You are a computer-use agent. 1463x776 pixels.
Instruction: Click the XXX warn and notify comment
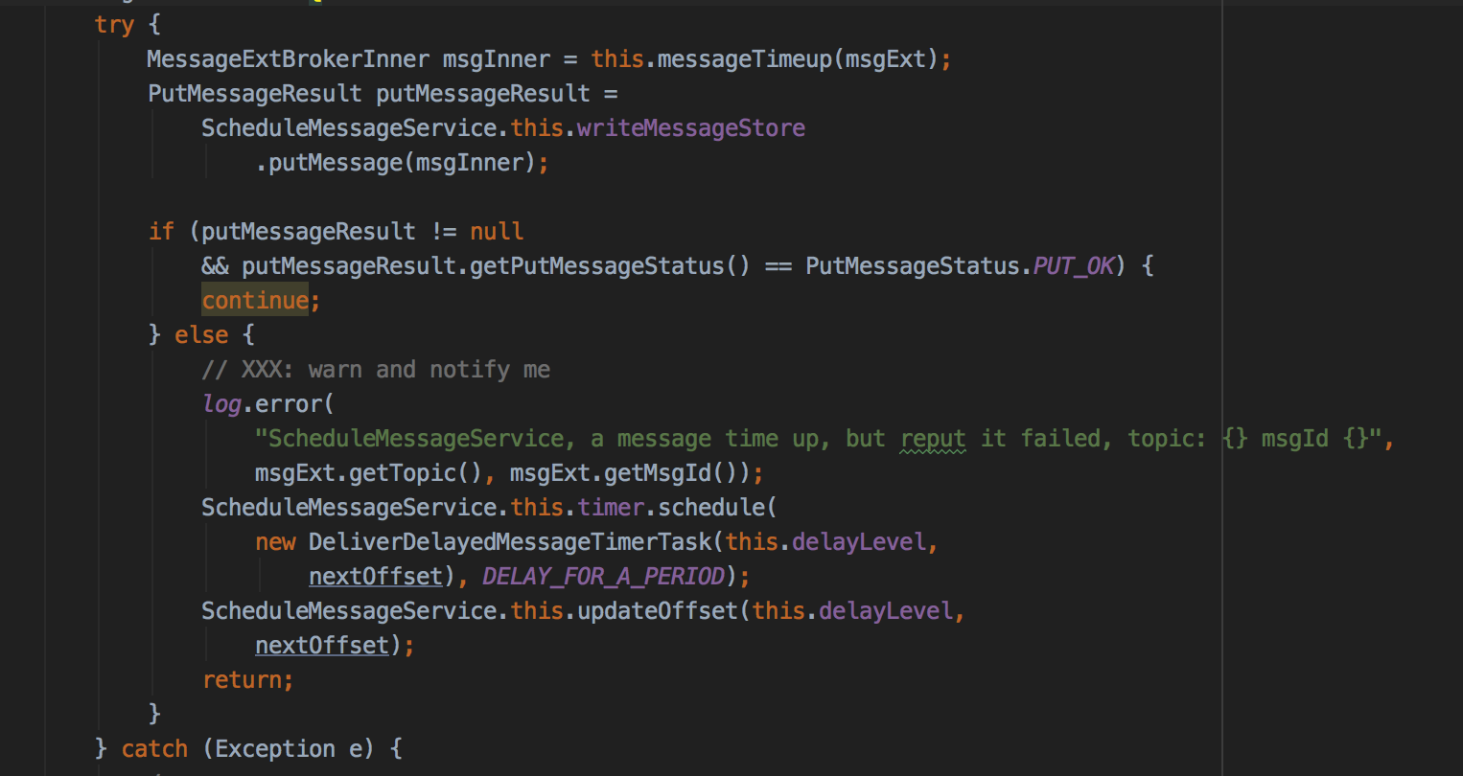[x=376, y=370]
